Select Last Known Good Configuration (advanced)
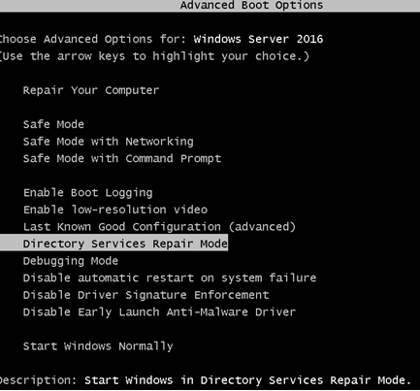 [159, 227]
